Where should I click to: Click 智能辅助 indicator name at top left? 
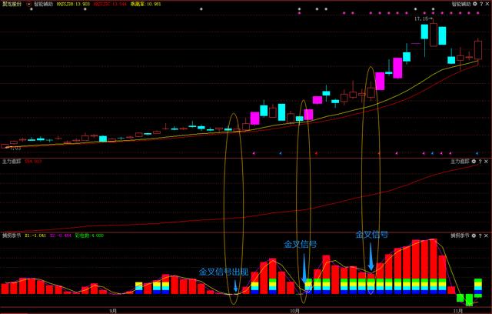(44, 4)
